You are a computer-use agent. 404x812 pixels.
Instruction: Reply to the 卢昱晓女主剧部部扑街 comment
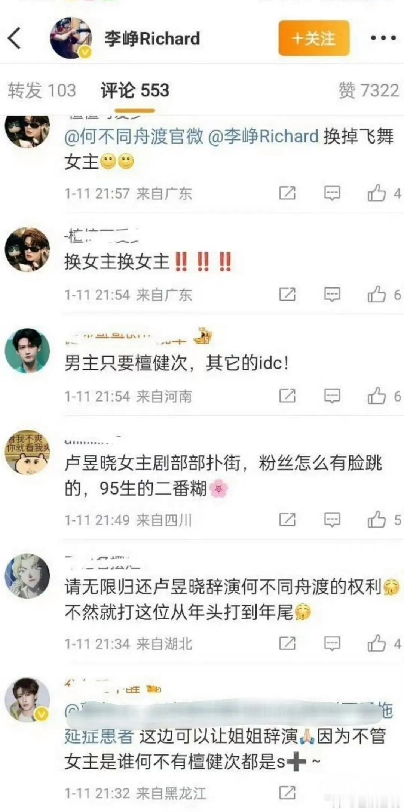(x=332, y=520)
